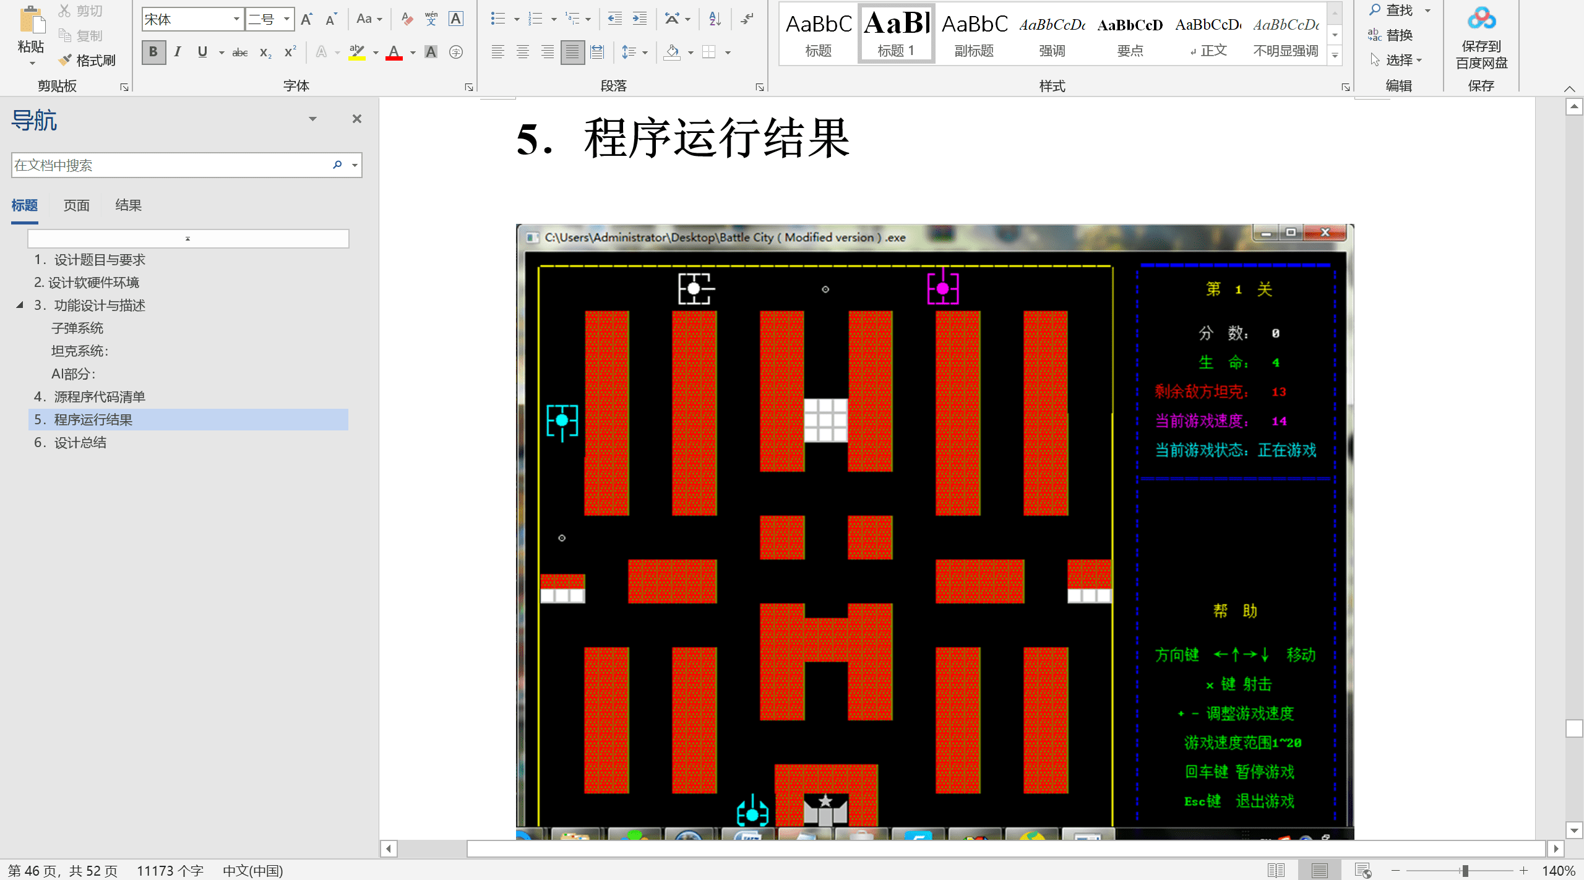
Task: Open the navigation pane options dropdown arrow
Action: click(312, 119)
